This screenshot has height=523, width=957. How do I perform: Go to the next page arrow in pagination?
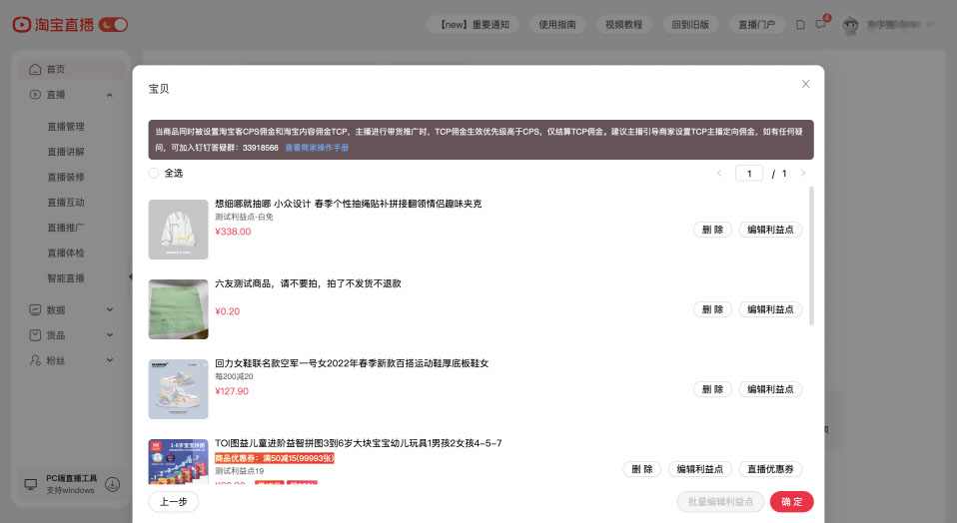[x=802, y=174]
